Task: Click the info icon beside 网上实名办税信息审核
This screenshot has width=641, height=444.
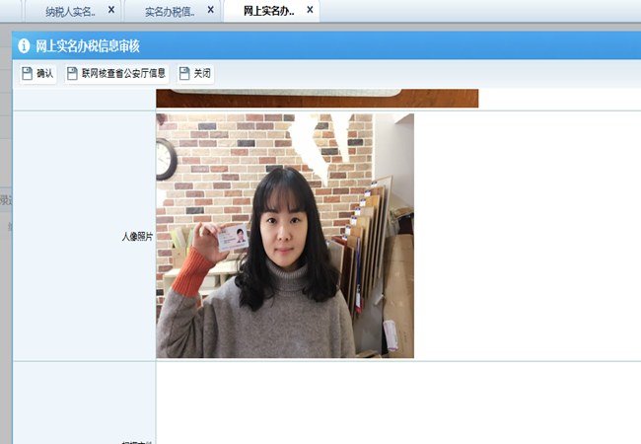Action: (x=24, y=45)
